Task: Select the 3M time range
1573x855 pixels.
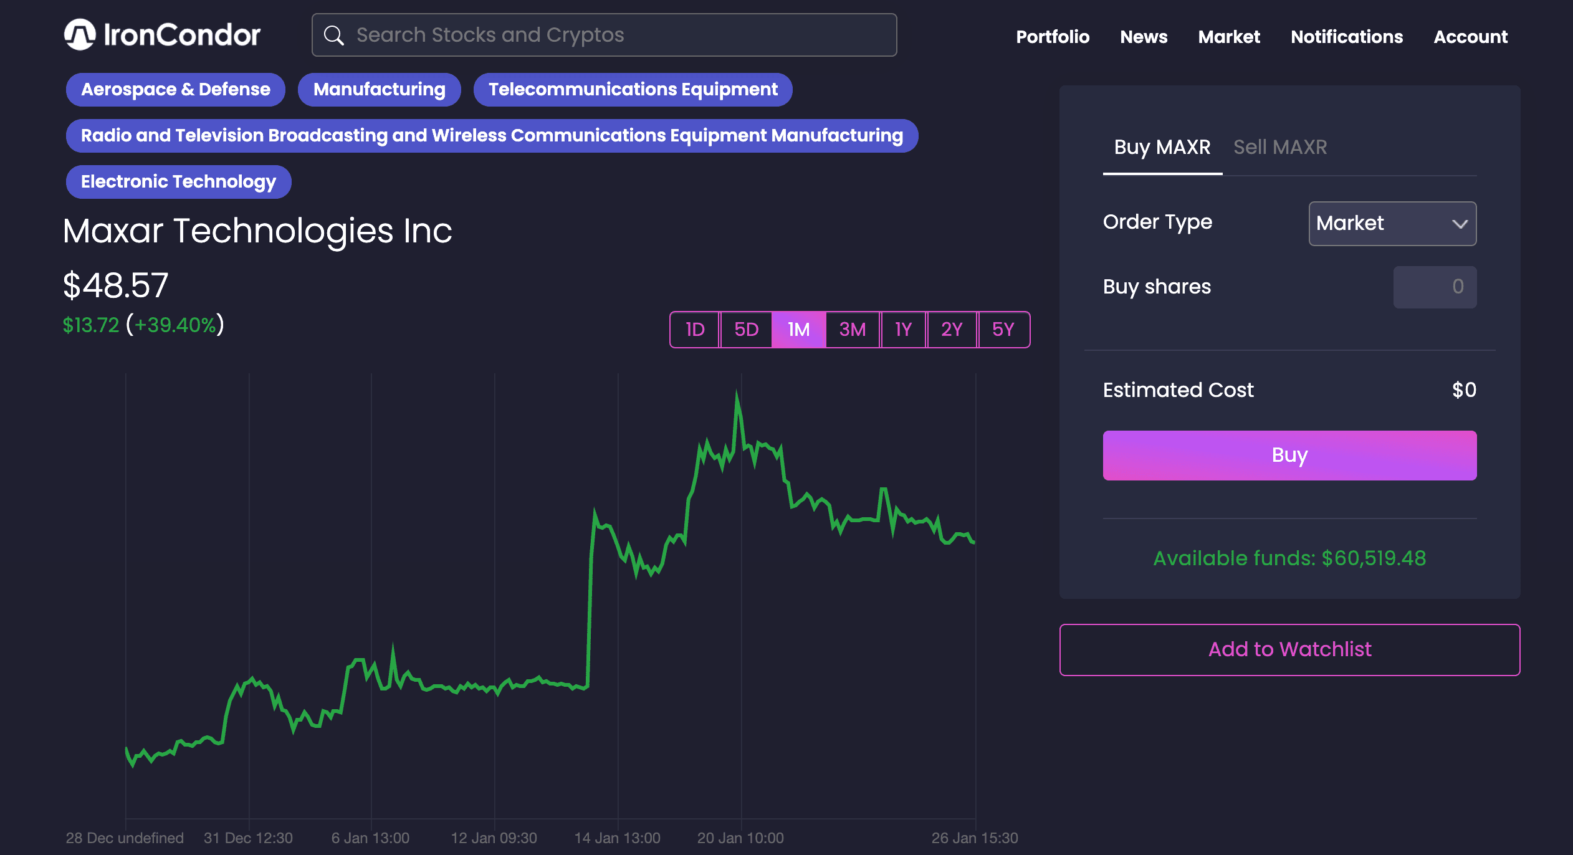Action: (x=852, y=330)
